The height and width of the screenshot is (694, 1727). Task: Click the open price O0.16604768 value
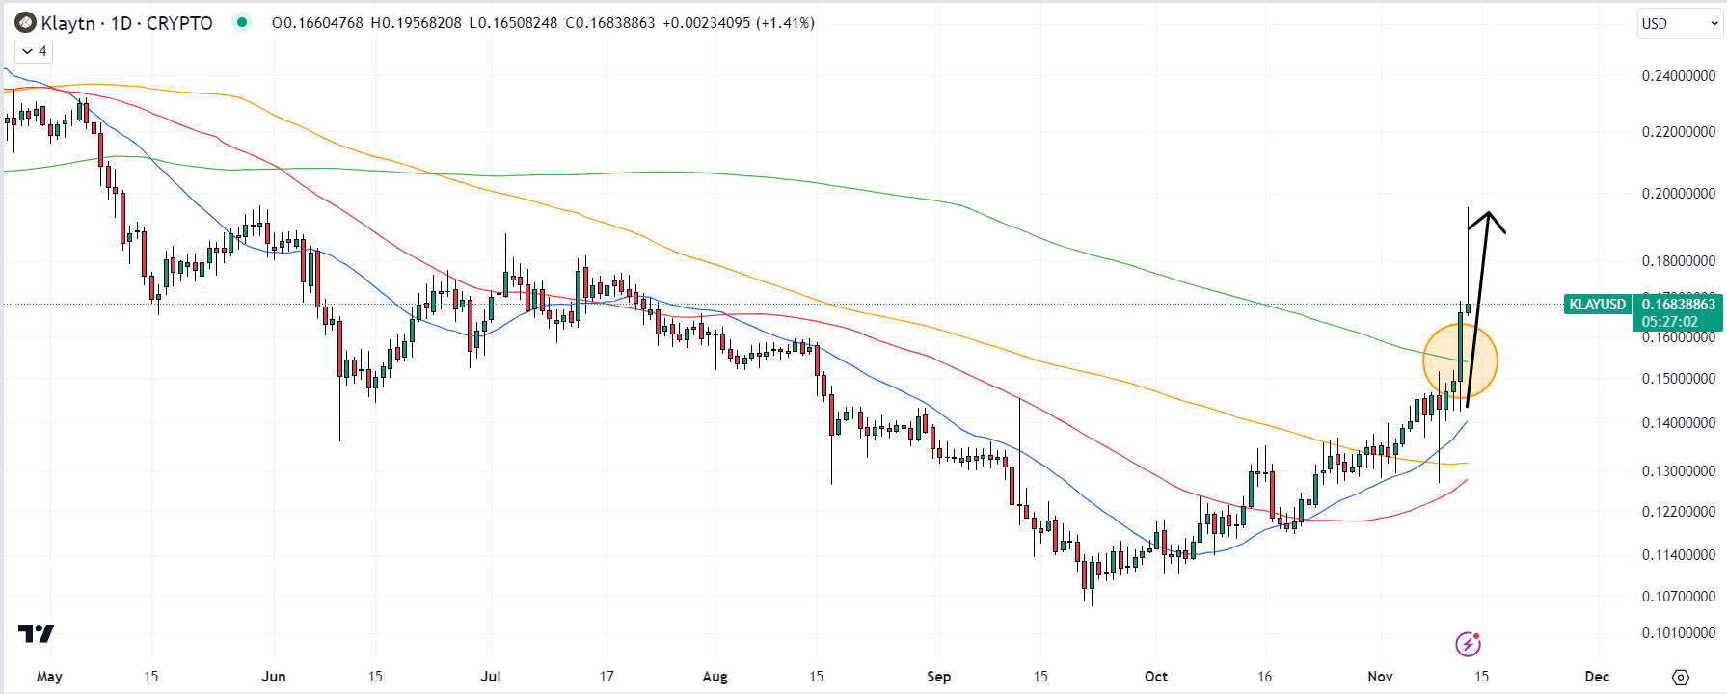point(317,23)
